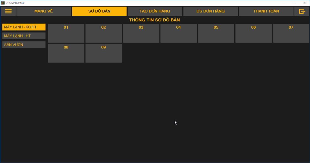
Task: Select the MÁY LẠNH - KO HT area
Action: [x=24, y=27]
